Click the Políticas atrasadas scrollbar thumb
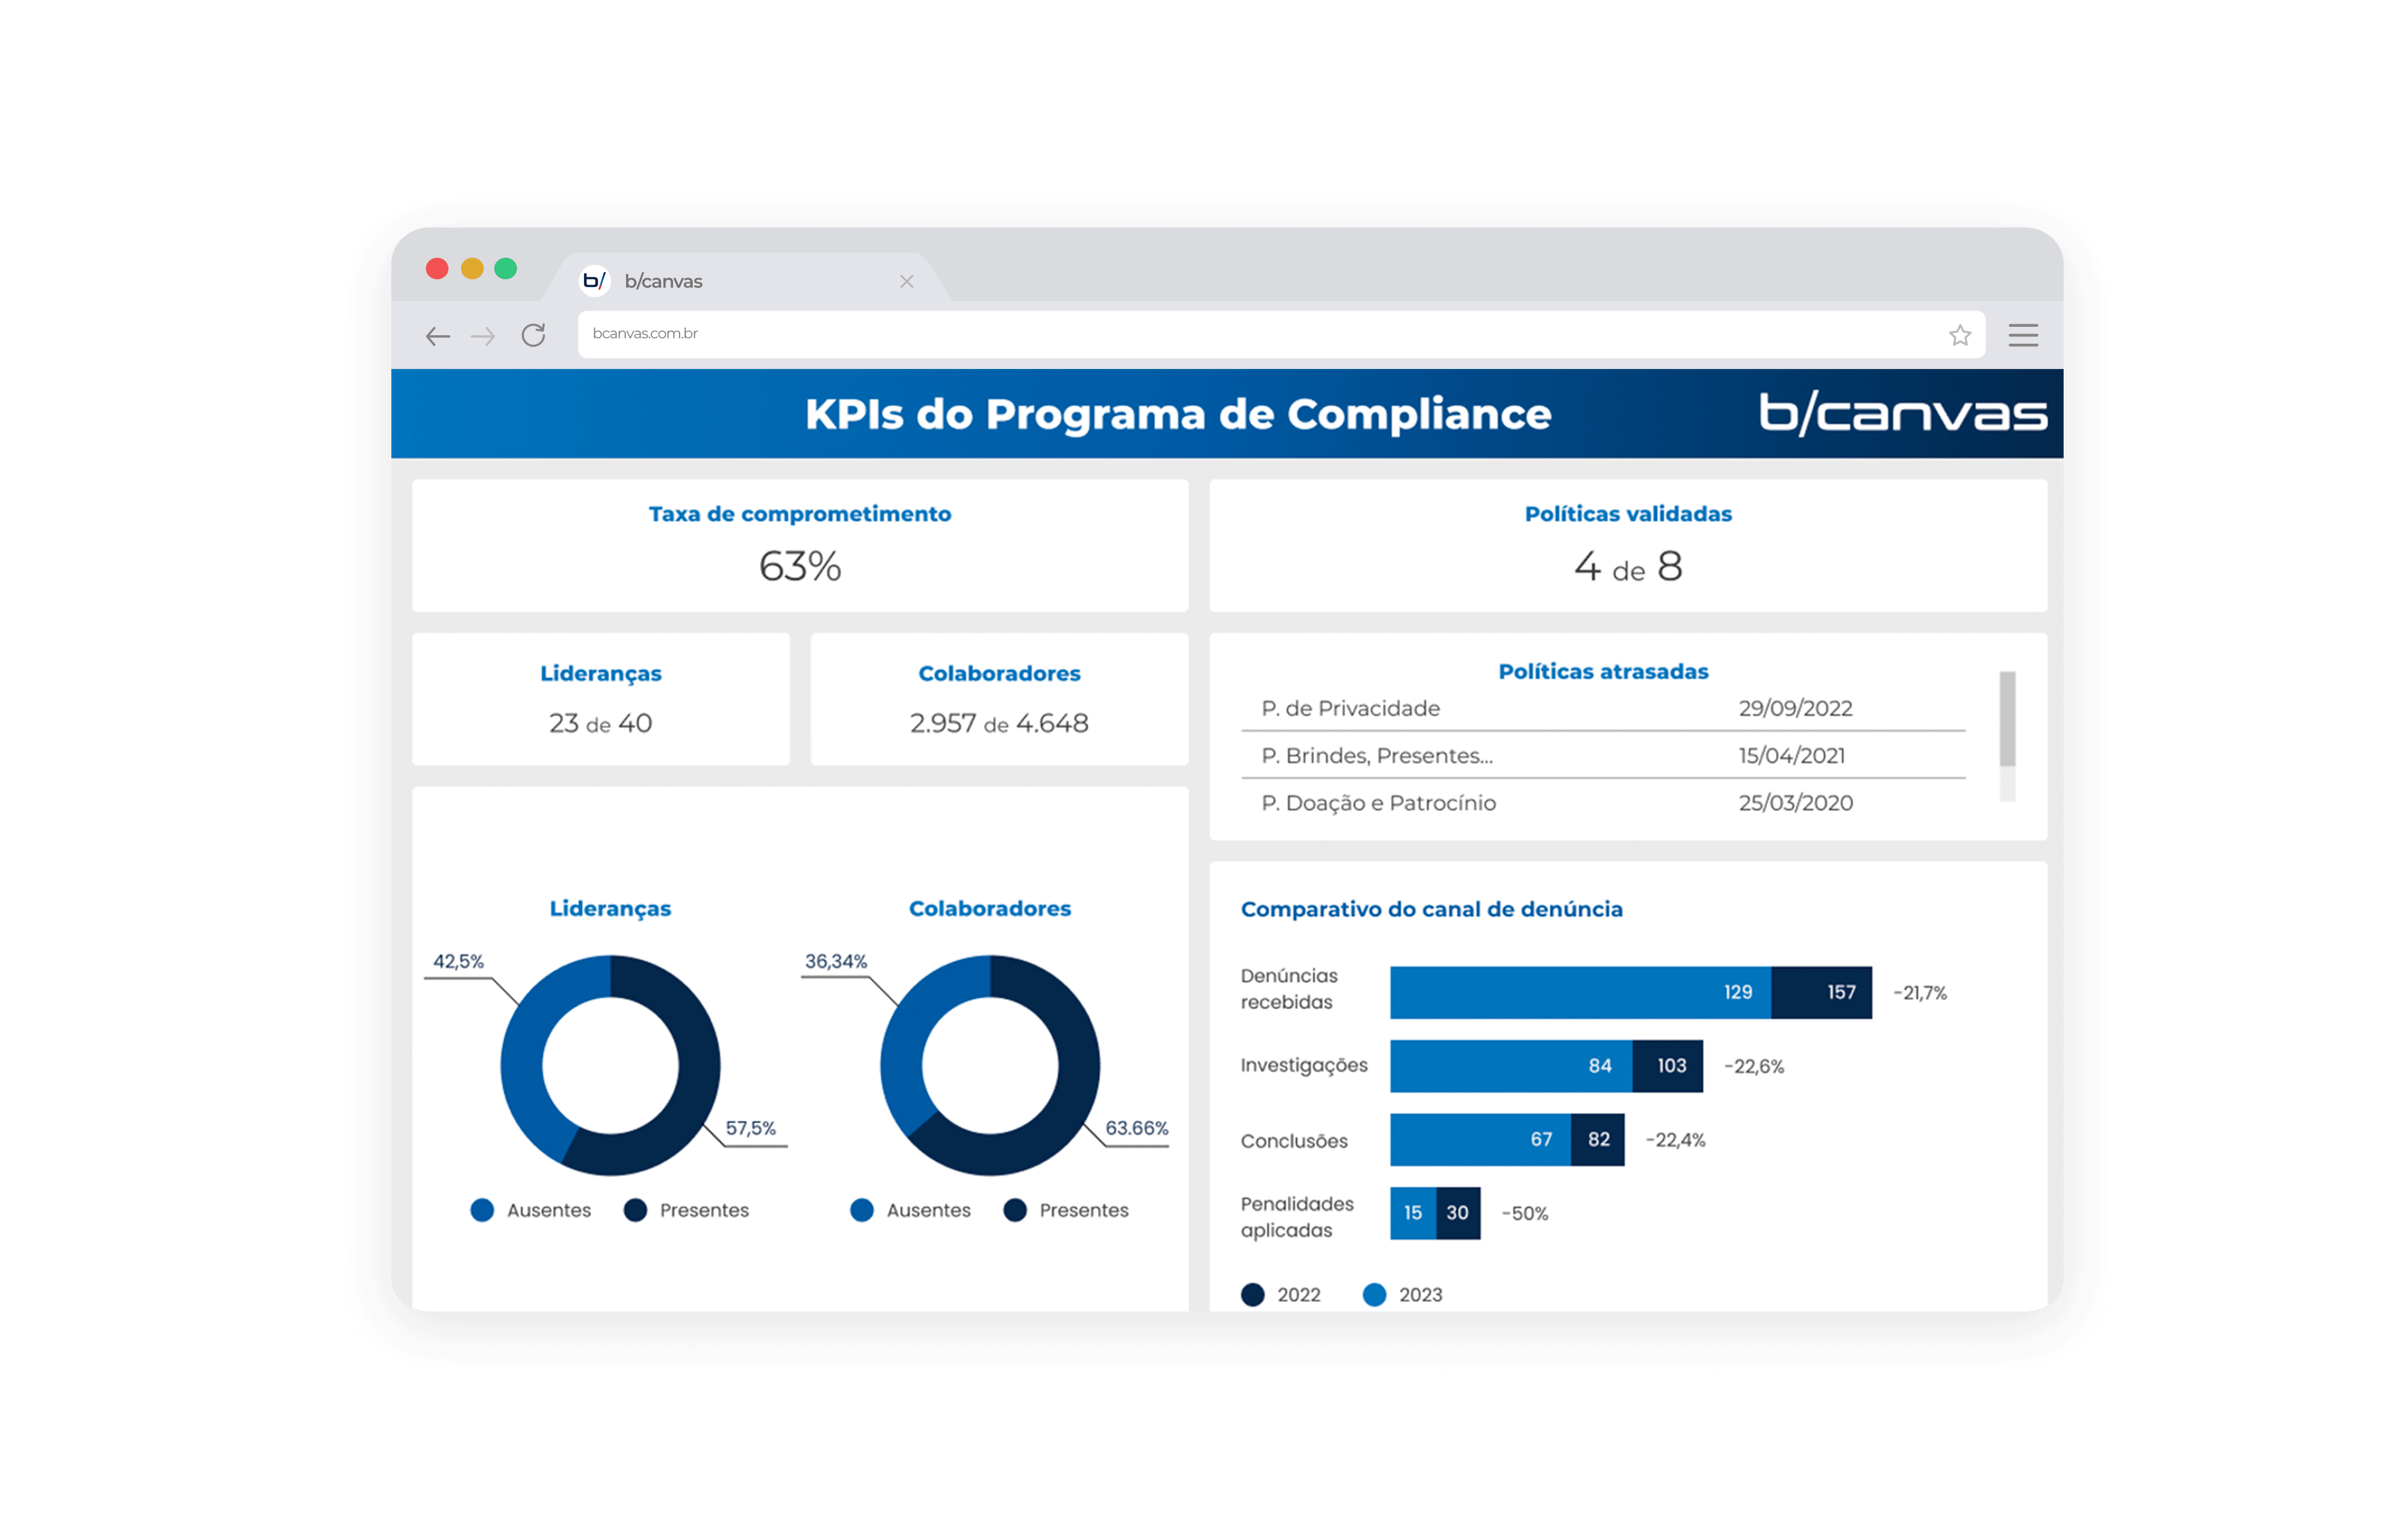2408x1539 pixels. pos(2007,719)
